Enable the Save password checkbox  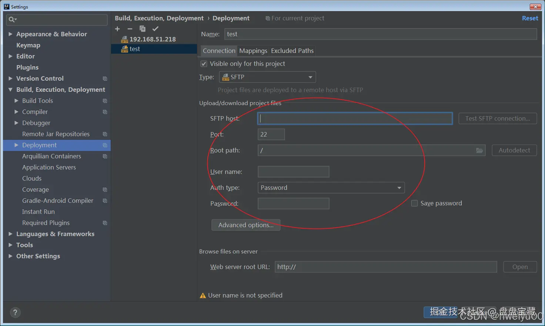coord(414,203)
